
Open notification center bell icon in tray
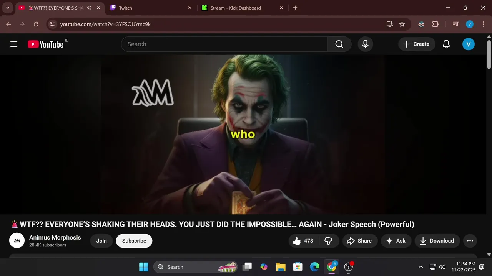point(482,267)
